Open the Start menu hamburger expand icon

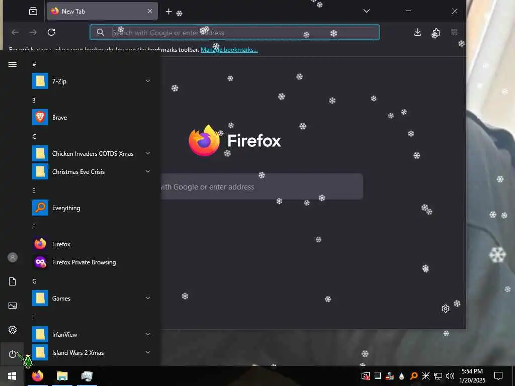(x=13, y=64)
